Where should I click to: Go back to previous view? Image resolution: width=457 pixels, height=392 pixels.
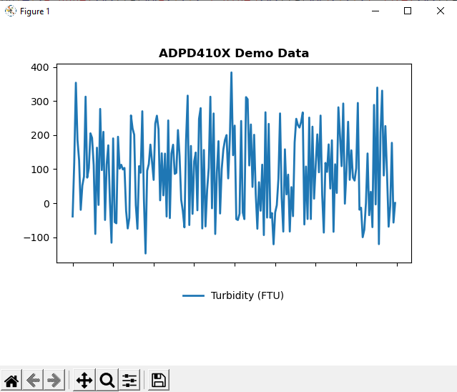coord(33,380)
